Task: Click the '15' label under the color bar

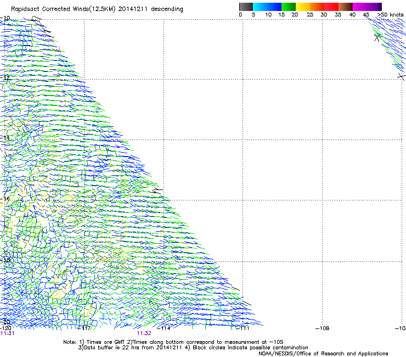Action: click(281, 15)
